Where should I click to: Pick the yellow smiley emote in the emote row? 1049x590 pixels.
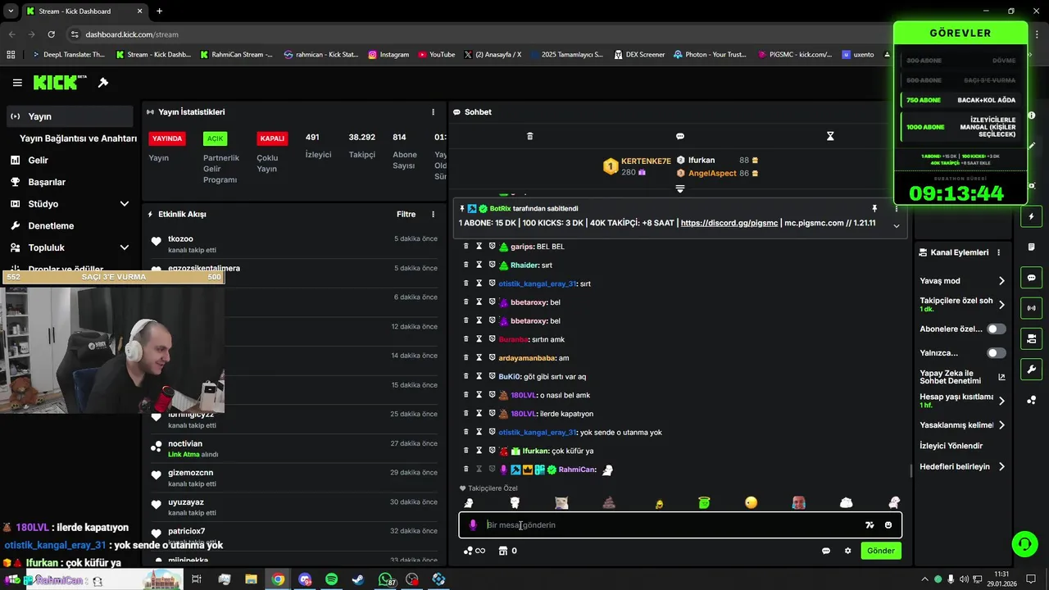(x=752, y=502)
